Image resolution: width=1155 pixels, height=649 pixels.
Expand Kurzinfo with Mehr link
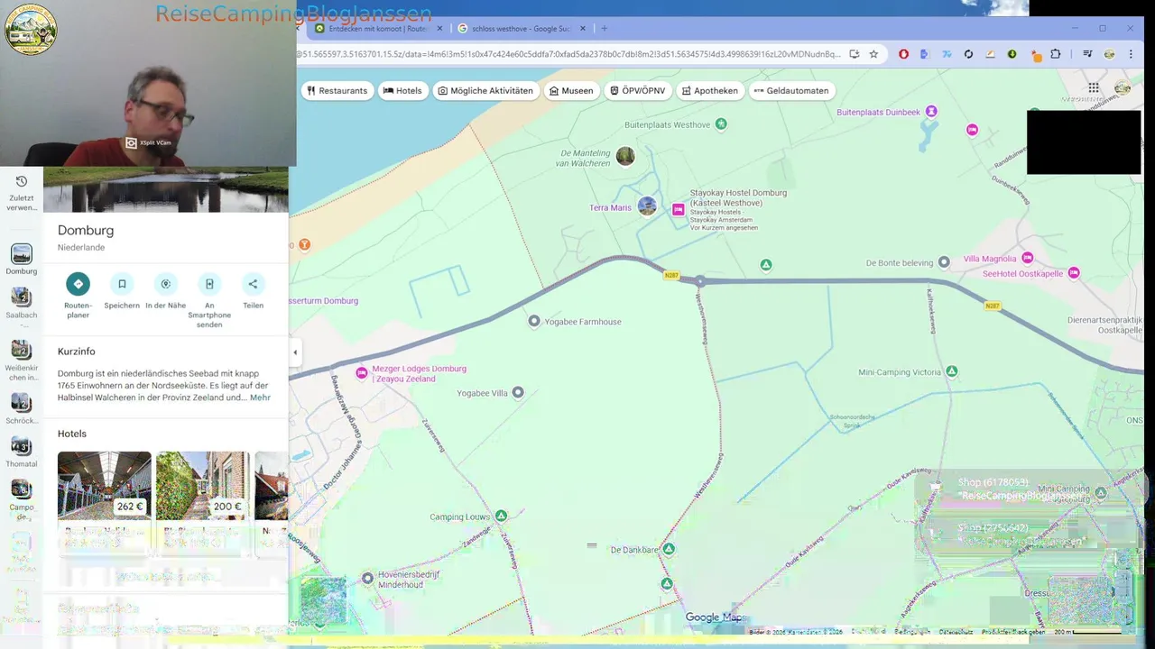coord(260,398)
